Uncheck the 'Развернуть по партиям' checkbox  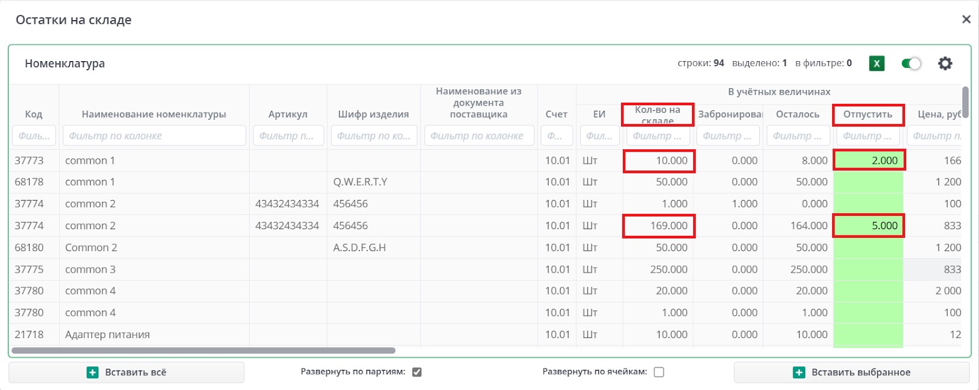click(x=417, y=372)
